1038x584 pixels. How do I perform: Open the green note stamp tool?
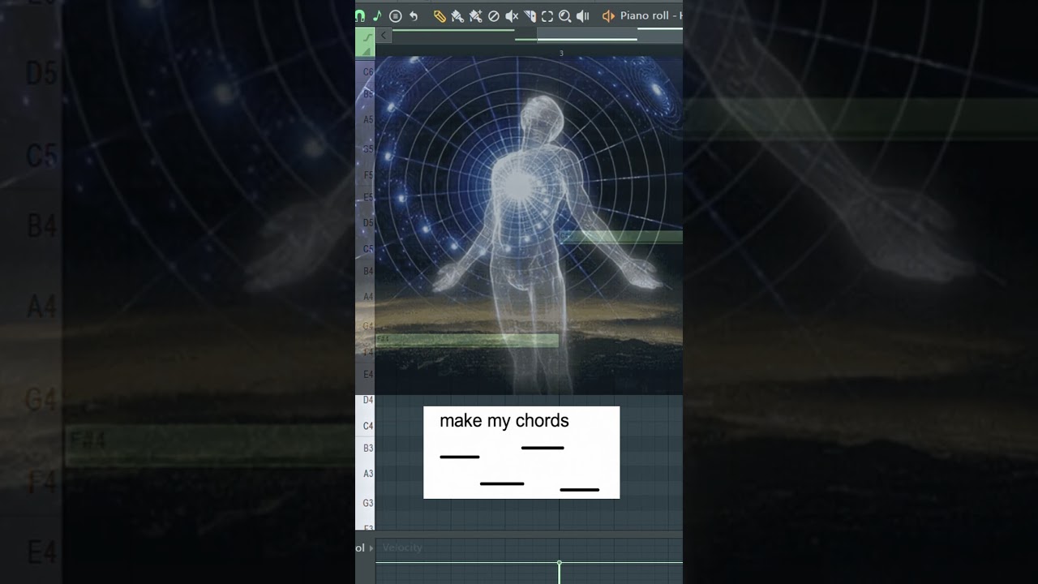376,15
